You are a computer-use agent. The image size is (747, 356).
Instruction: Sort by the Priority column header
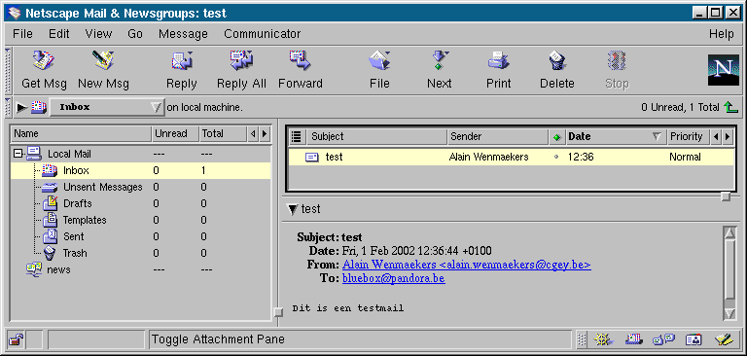point(689,137)
